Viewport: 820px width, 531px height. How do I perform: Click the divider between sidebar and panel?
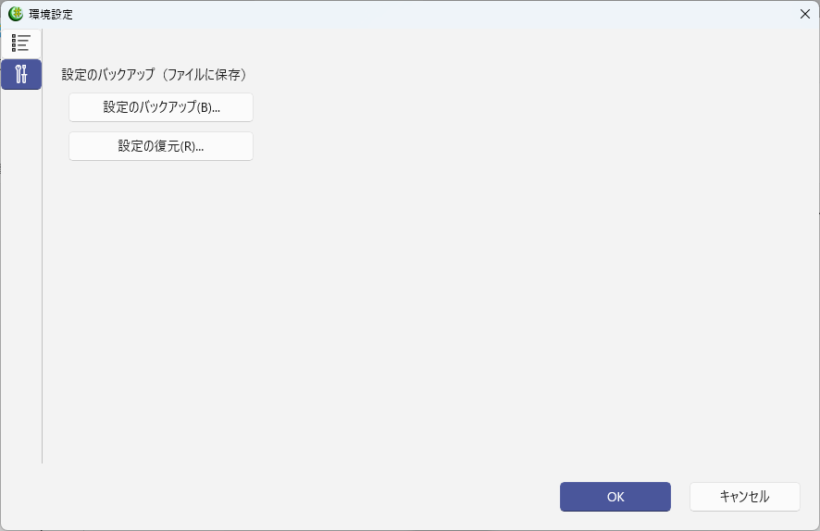43,278
